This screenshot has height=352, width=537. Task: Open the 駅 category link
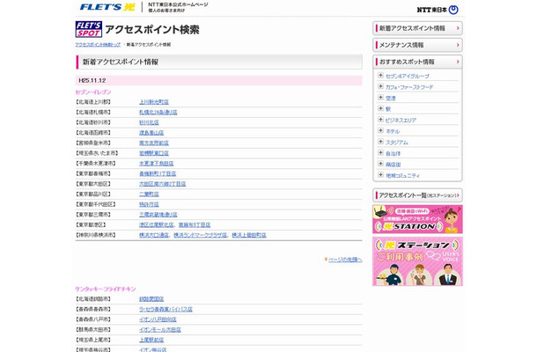388,109
